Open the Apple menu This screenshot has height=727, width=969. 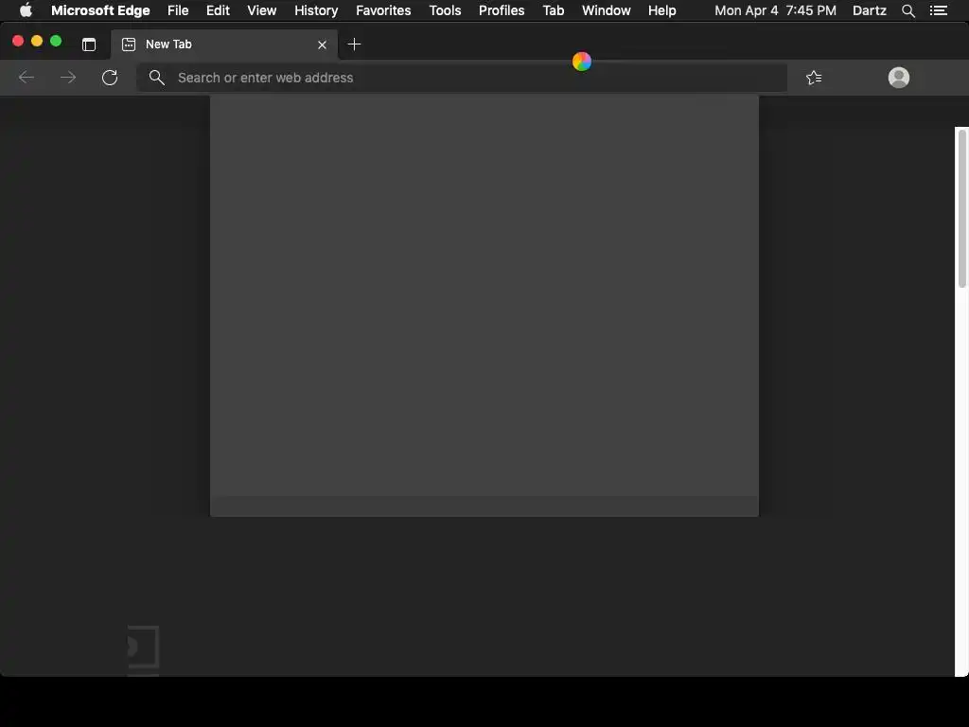[x=26, y=10]
